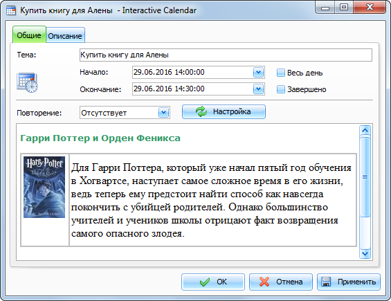Click the heading Гарри Поттер и Орден Феникса

pyautogui.click(x=100, y=138)
